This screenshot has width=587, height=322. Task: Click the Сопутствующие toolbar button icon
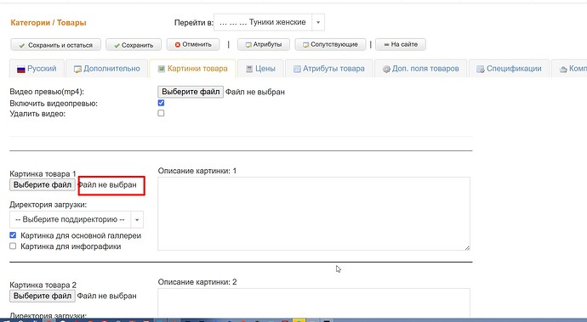click(305, 44)
